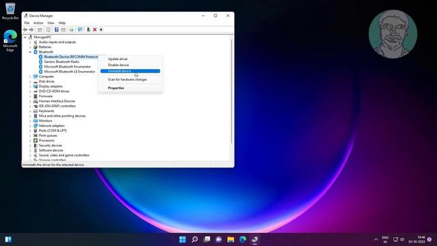This screenshot has height=246, width=437.
Task: Click the show/hide console tree toolbar icon
Action: 40,29
